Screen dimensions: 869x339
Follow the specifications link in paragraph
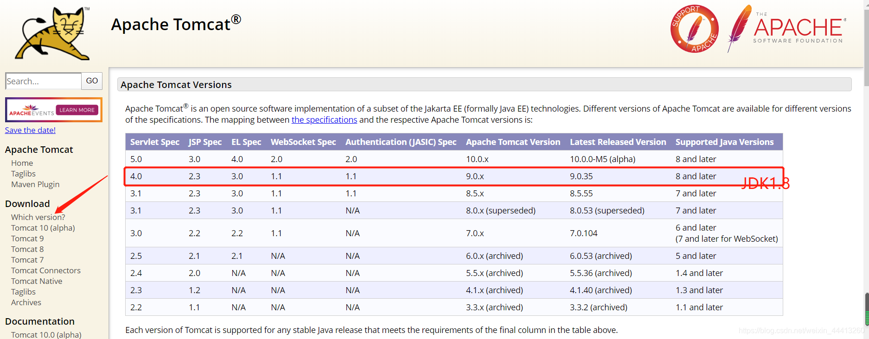324,119
